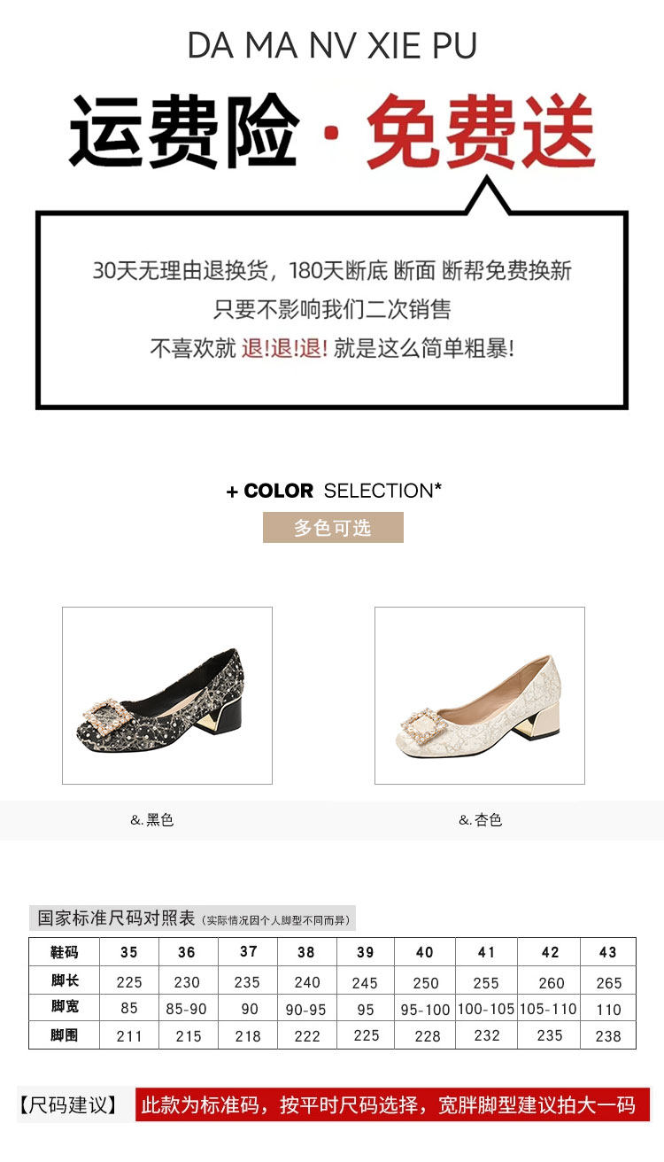
Task: Click the apricot shoe product thumbnail
Action: [x=480, y=695]
